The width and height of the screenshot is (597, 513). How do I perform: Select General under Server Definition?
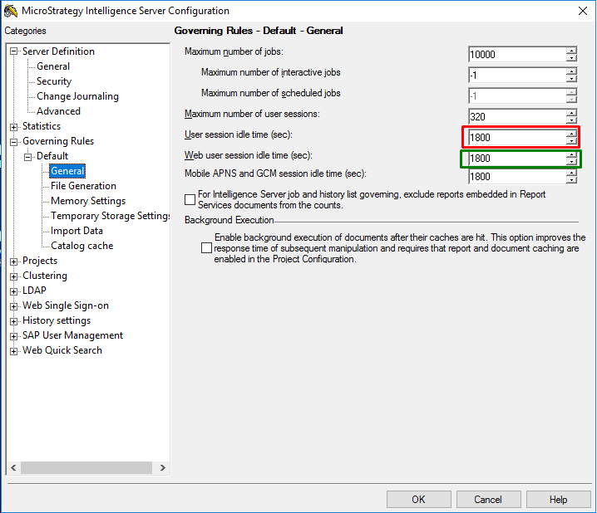(x=53, y=66)
